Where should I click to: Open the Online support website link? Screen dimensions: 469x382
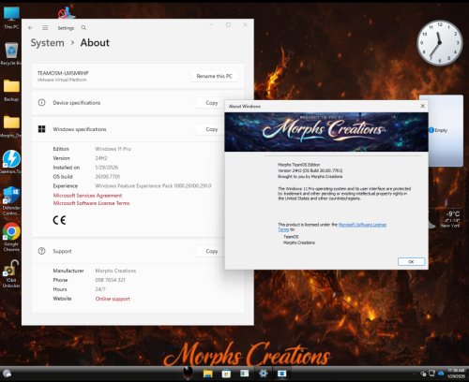[113, 299]
